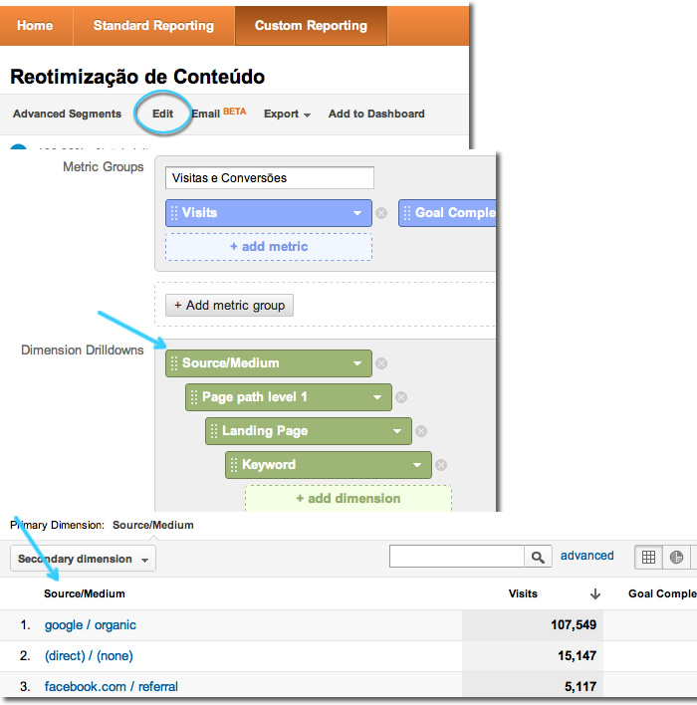The height and width of the screenshot is (705, 697).
Task: Switch to the Standard Reporting tab
Action: (153, 26)
